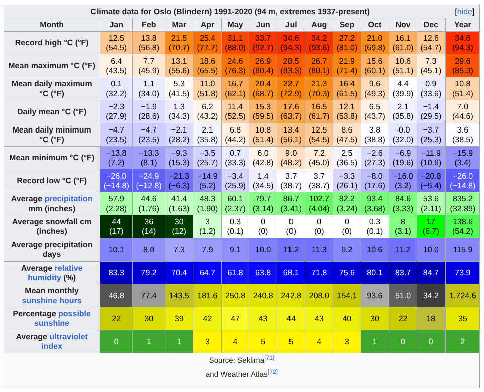Click the Year column header

(x=462, y=25)
